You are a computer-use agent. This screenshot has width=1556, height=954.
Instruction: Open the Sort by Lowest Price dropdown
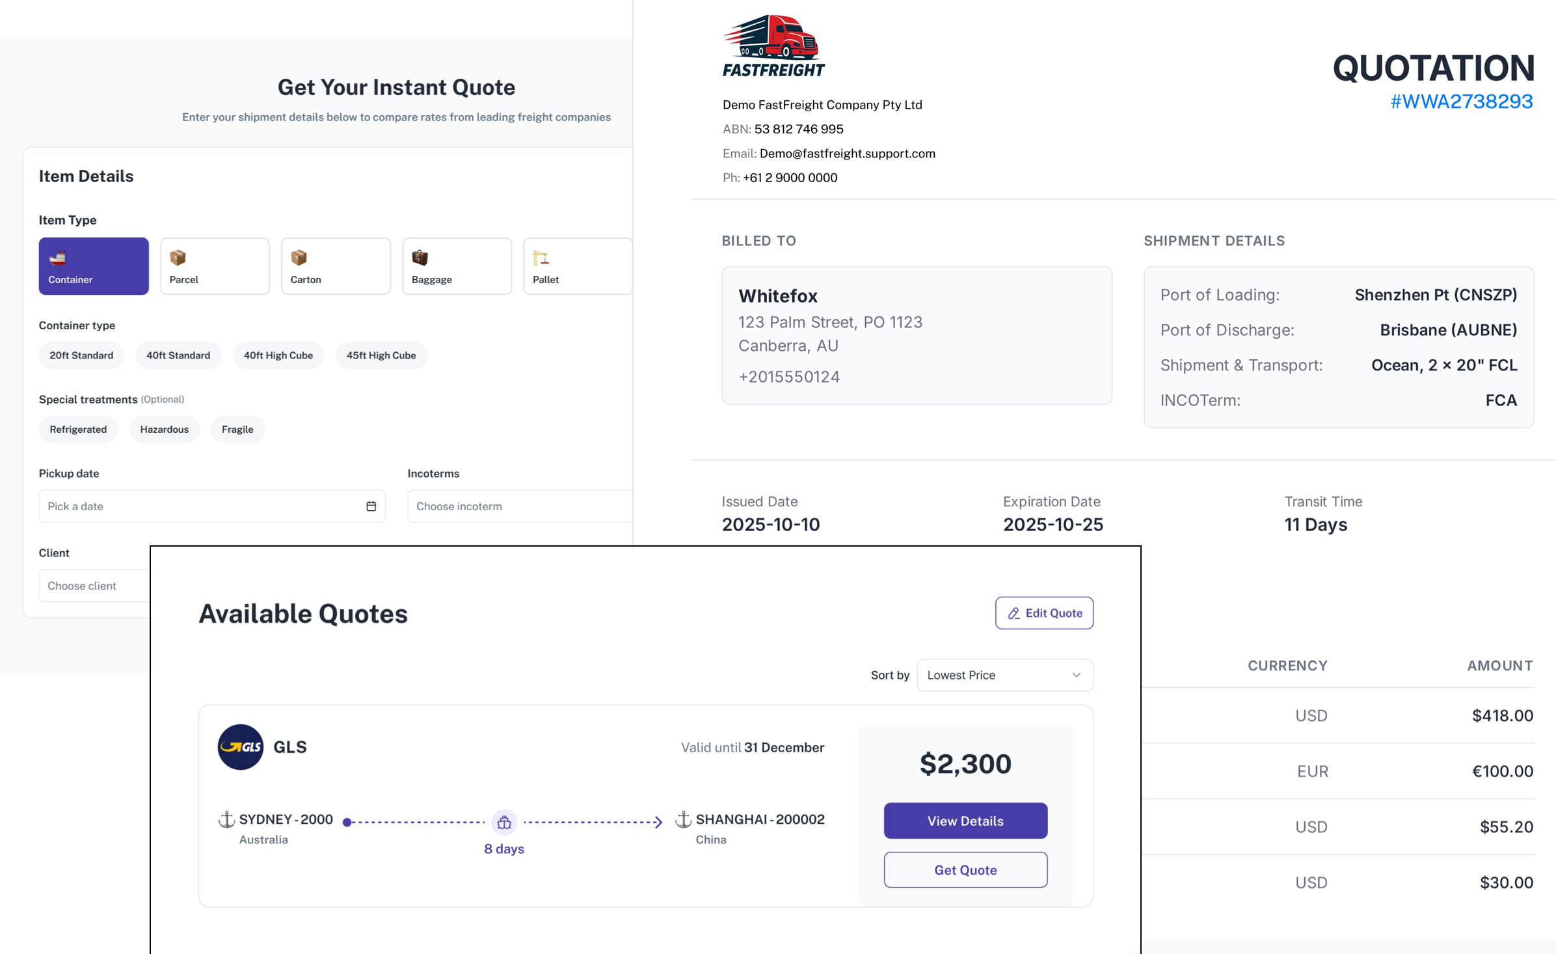point(1004,675)
